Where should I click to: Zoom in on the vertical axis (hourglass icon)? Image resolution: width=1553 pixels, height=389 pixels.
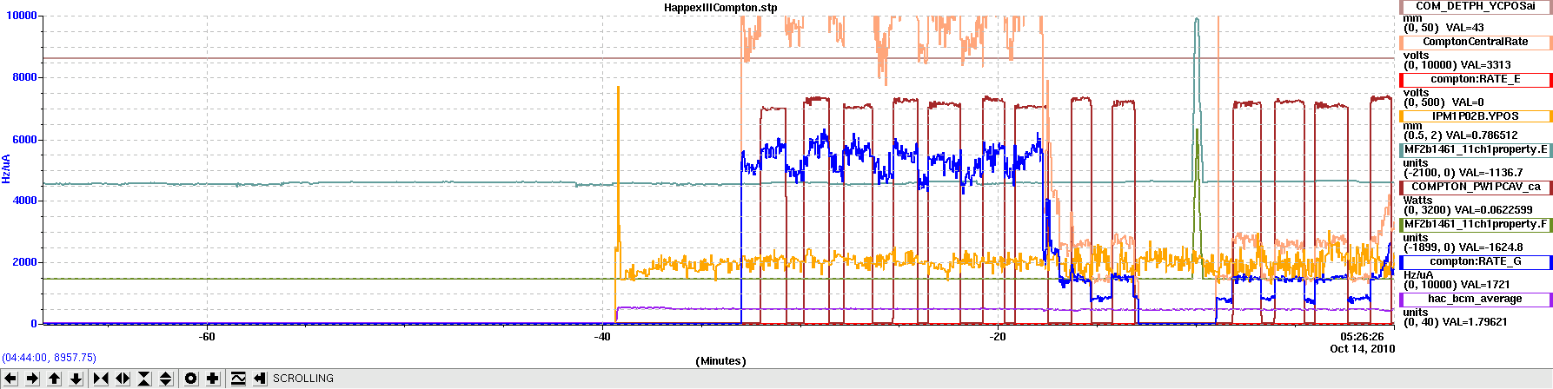pyautogui.click(x=144, y=379)
